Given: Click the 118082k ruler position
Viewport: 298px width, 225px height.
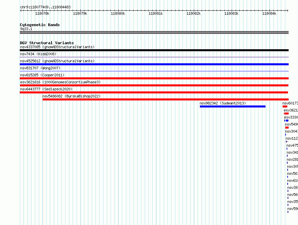Looking at the screenshot, I should (x=194, y=13).
